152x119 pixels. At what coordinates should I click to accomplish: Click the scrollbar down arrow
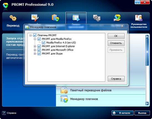[x=147, y=104]
